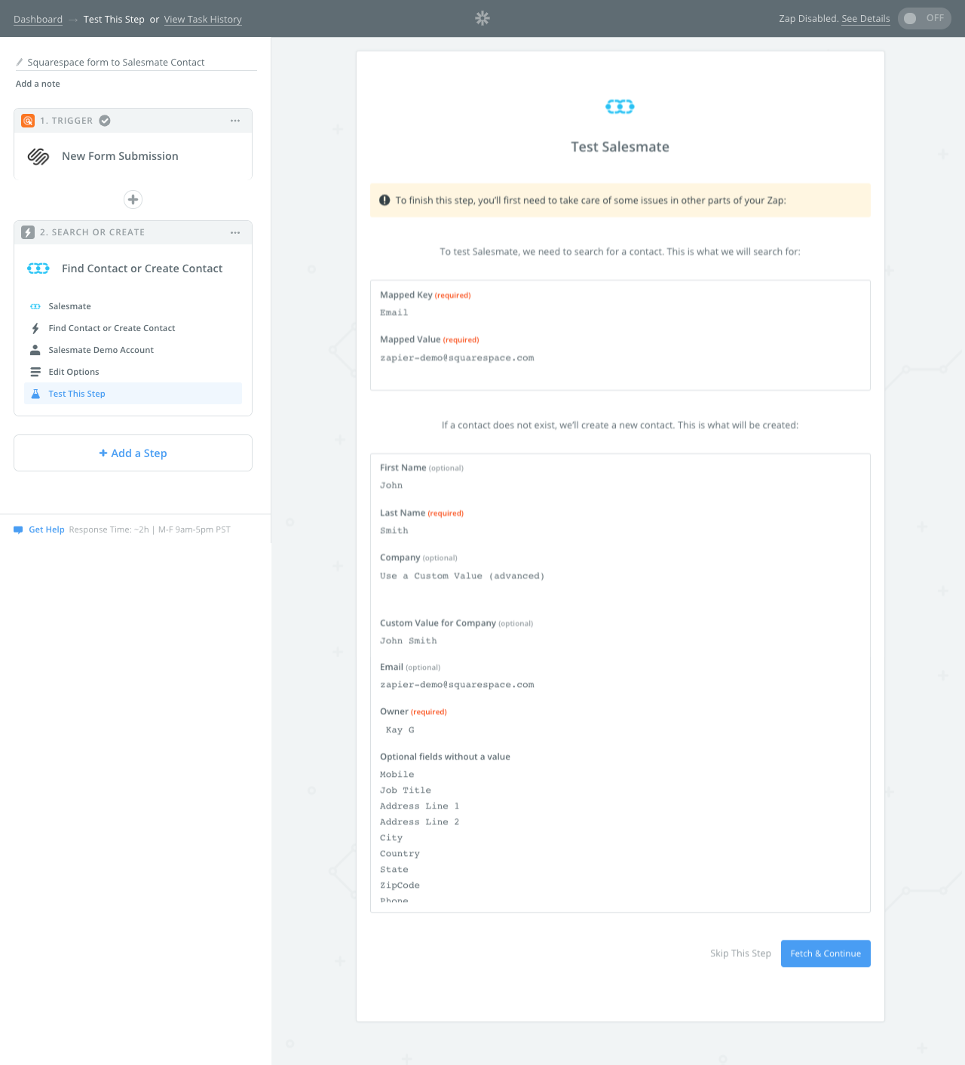Click the Add a Step button
This screenshot has height=1065, width=965.
[133, 453]
